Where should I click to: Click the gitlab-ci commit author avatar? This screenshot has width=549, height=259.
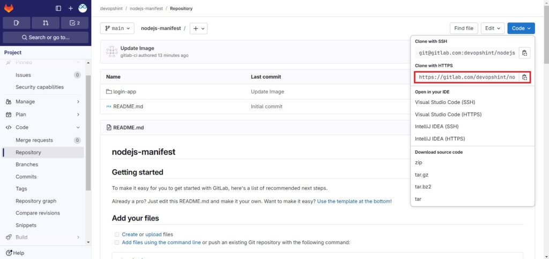point(112,51)
